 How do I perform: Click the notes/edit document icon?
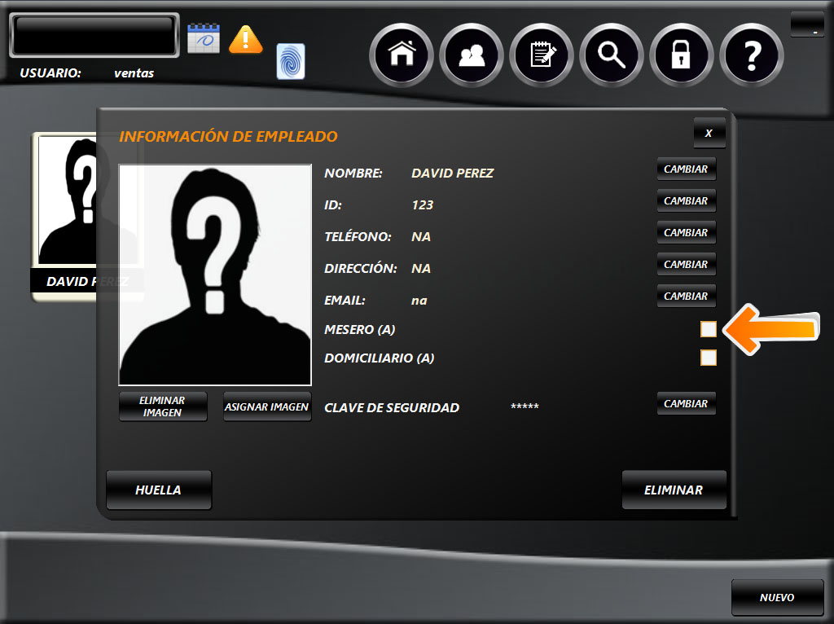pos(542,55)
